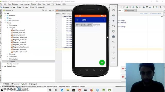Open the TODO tool window
The width and height of the screenshot is (165, 92).
6,84
